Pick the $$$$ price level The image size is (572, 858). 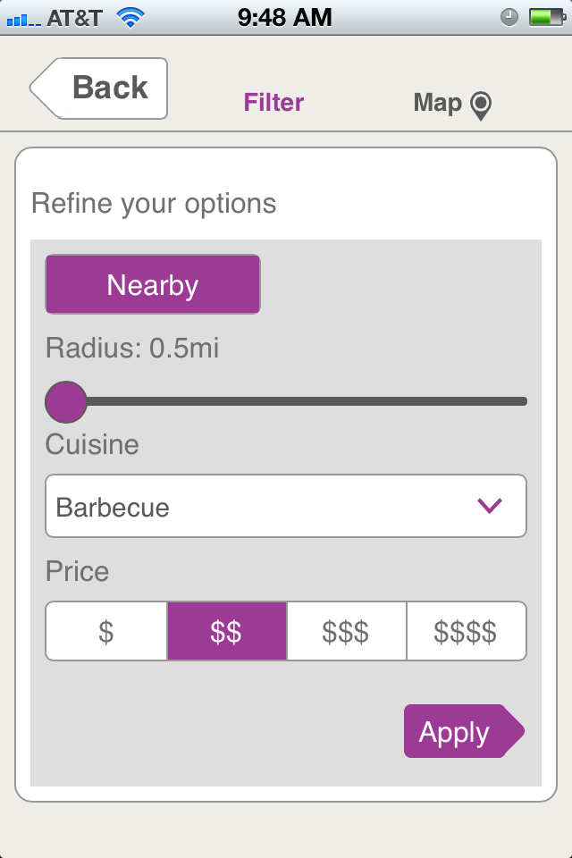pos(466,631)
